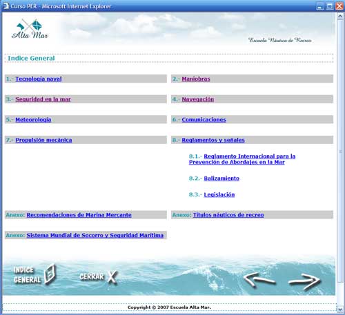Screen dimensions: 345x315
Task: Open Reglamentos y señales section
Action: (x=213, y=140)
